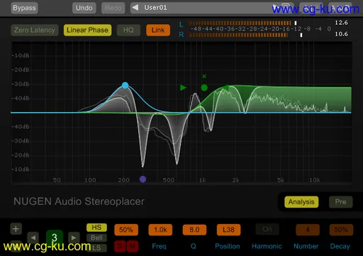Image resolution: width=363 pixels, height=256 pixels.
Task: Click the green X delete marker above node
Action: [x=204, y=76]
